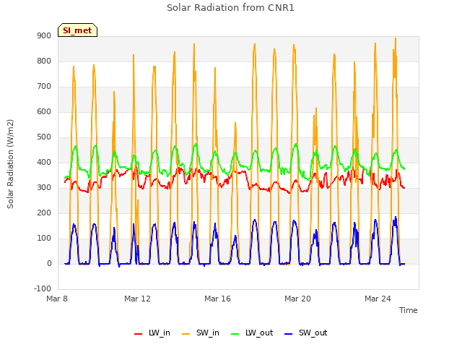Image resolution: width=462 pixels, height=347 pixels.
Task: Click the highest SW_in peak near Mar 25
Action: [396, 38]
